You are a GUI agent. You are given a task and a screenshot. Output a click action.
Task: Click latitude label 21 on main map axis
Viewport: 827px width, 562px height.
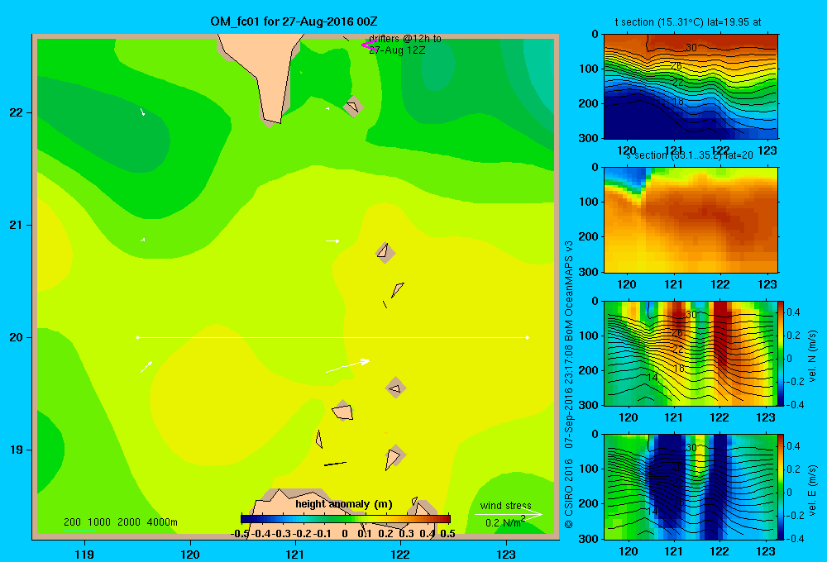(x=17, y=225)
